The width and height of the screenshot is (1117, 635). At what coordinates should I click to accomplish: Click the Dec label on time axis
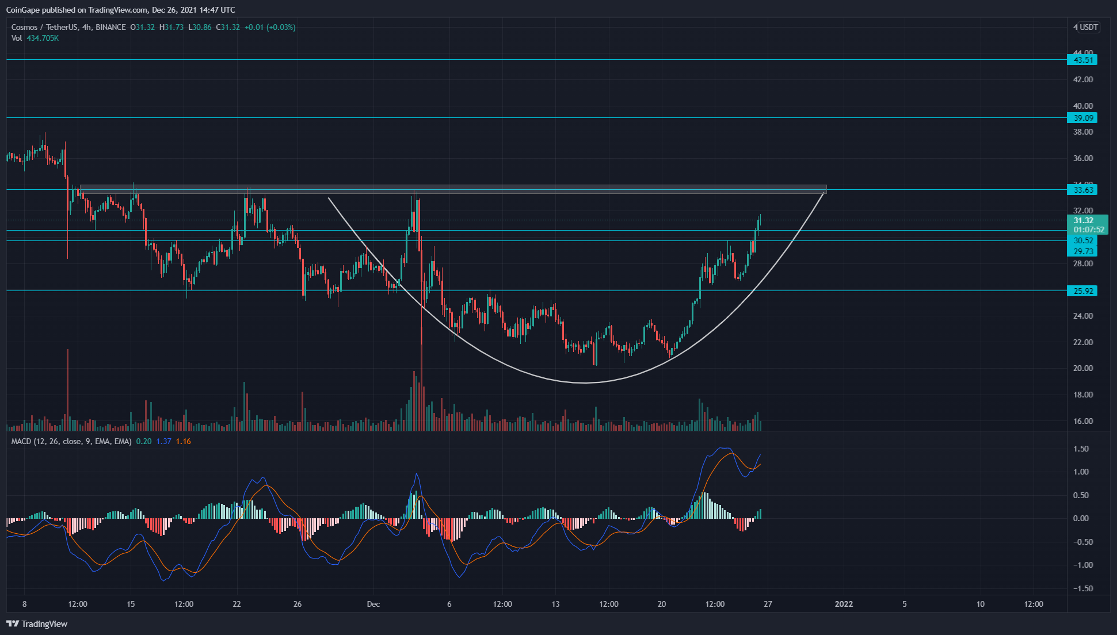(x=373, y=604)
